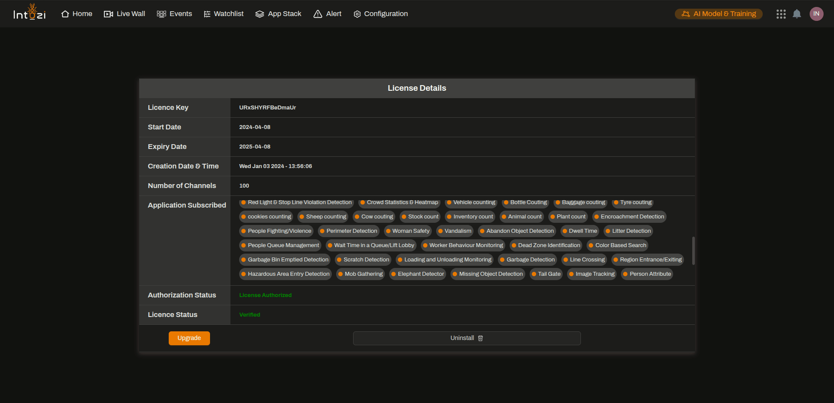Click the Configuration gear icon

[357, 14]
